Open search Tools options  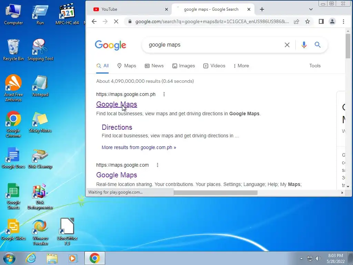point(315,66)
